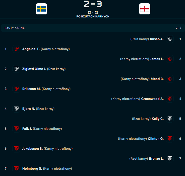
Task: Click James L. missed penalty red icon
Action: coord(170,59)
